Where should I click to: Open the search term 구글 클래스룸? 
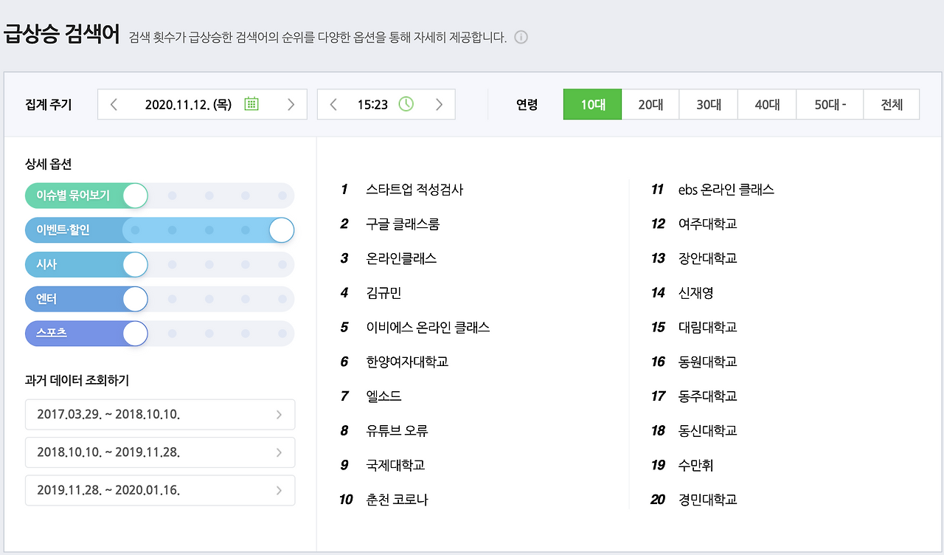point(403,224)
